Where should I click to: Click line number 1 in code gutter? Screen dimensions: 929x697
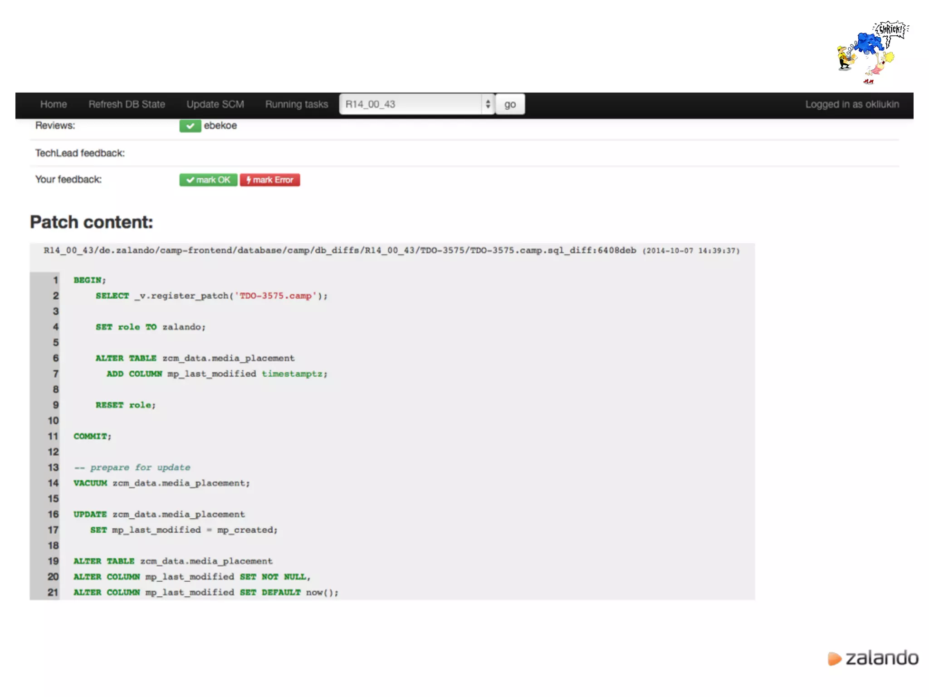(x=55, y=280)
